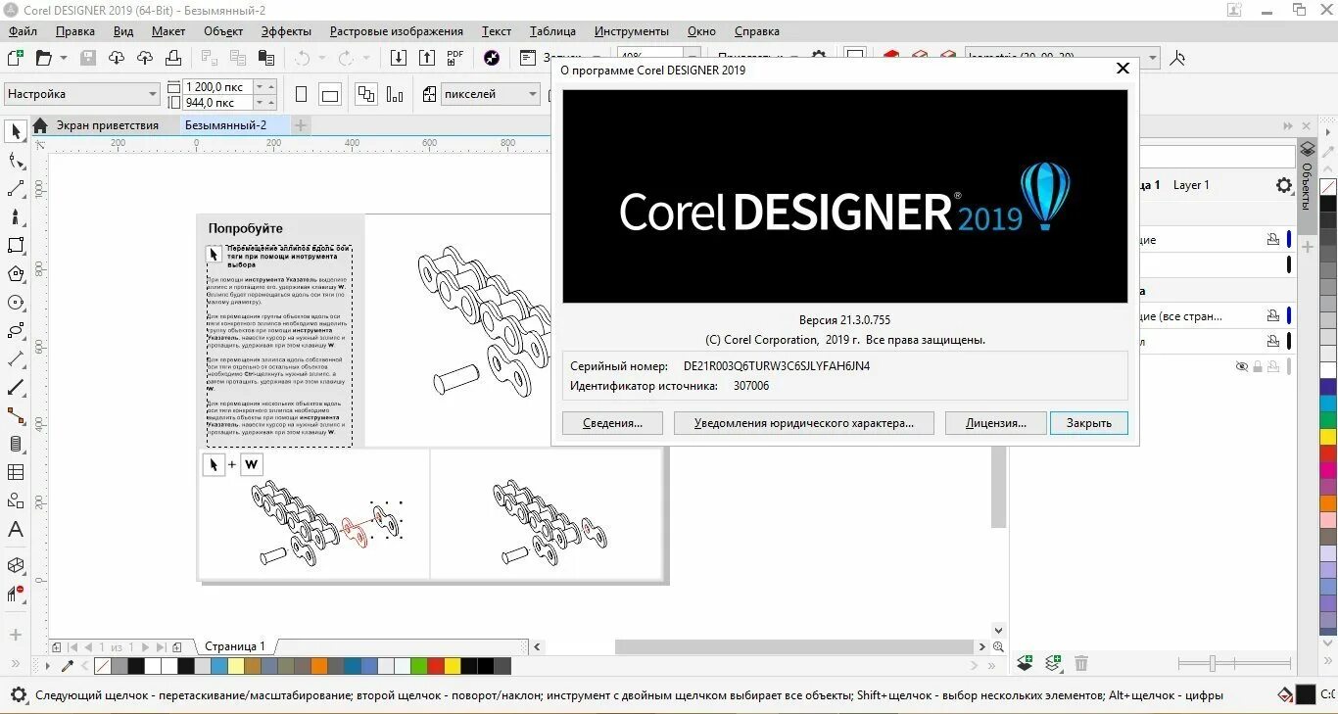Click the Publish to PDF icon
Image resolution: width=1338 pixels, height=714 pixels.
pyautogui.click(x=455, y=58)
